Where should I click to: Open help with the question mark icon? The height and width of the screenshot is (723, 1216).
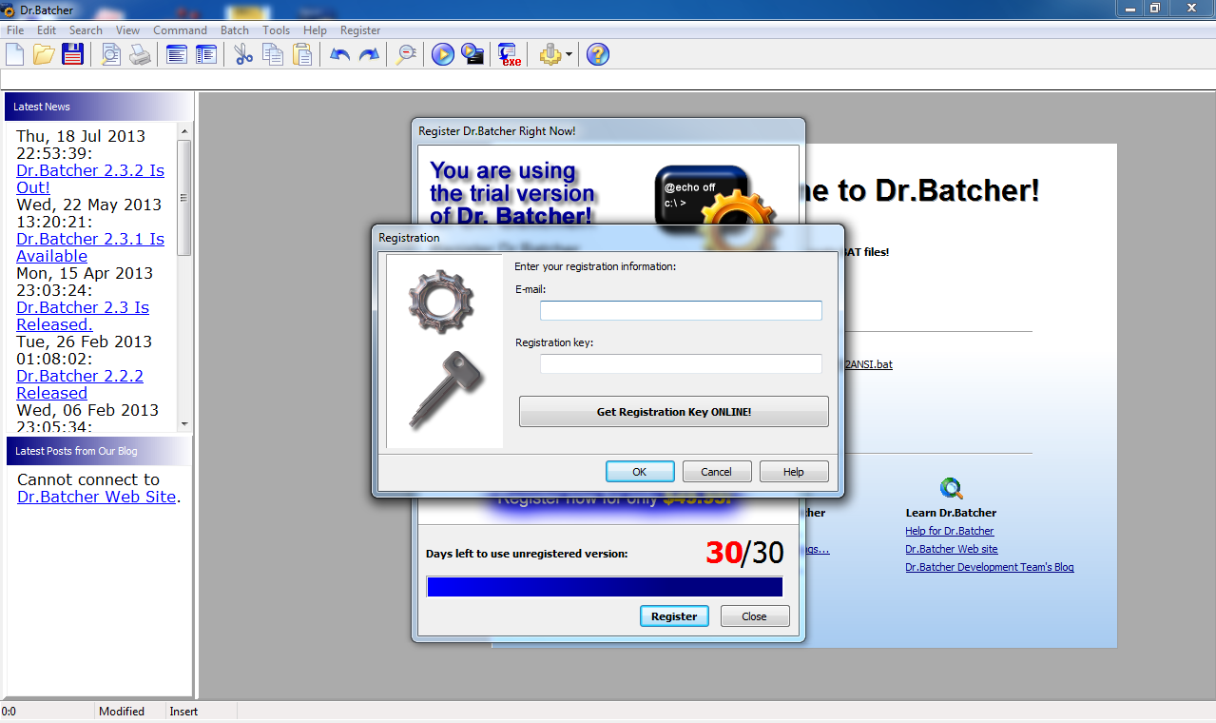(597, 54)
